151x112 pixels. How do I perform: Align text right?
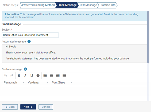(58, 76)
